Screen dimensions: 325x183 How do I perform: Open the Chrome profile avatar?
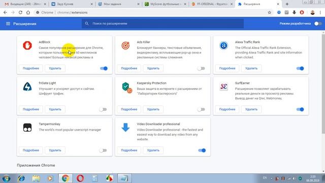coord(313,12)
